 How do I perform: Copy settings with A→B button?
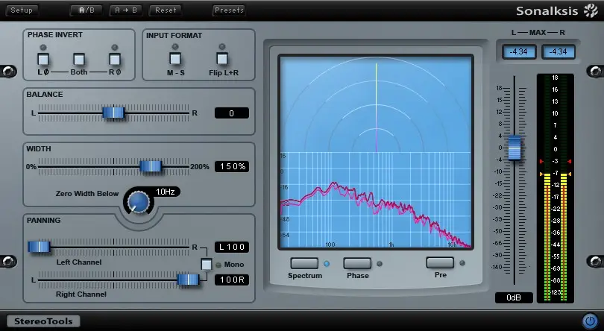pos(126,10)
